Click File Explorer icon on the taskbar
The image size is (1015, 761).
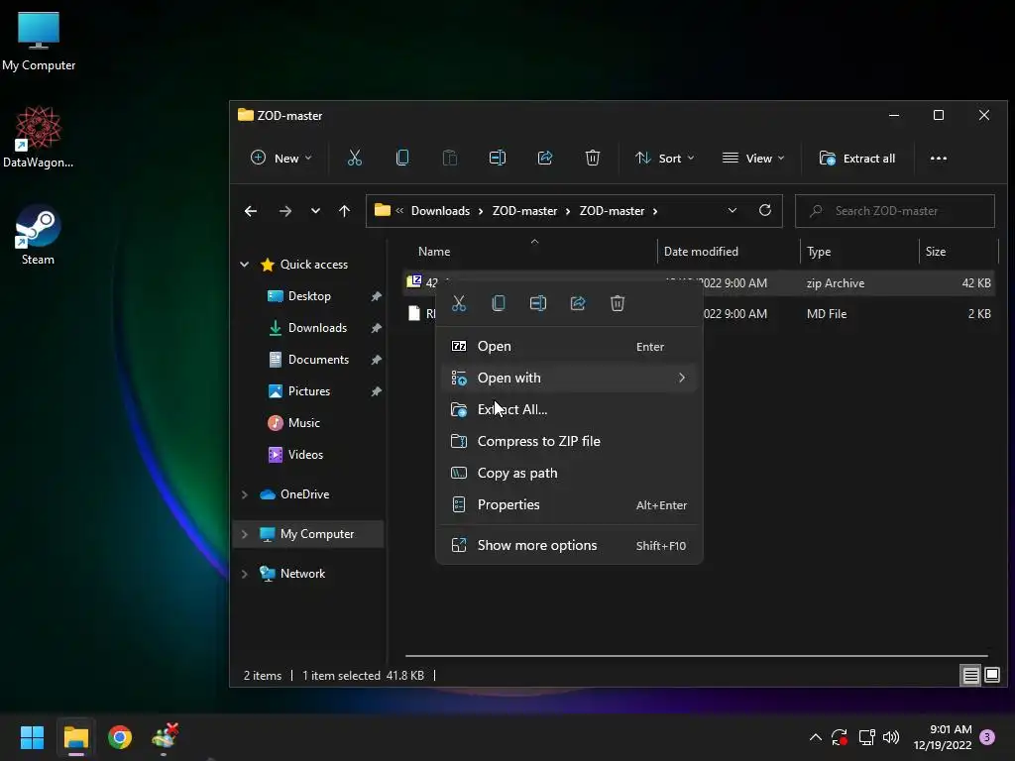pos(75,737)
